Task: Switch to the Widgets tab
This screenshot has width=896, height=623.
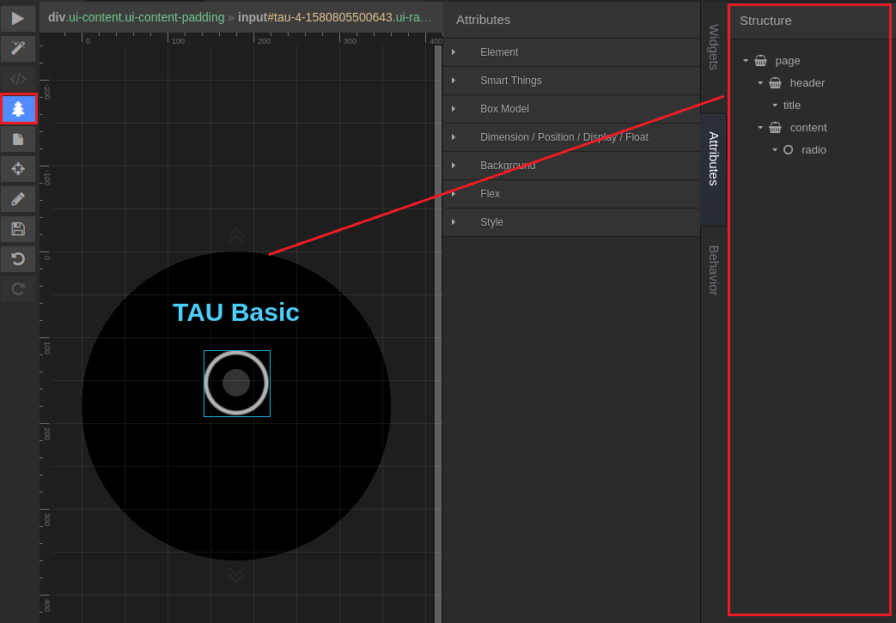Action: point(713,47)
